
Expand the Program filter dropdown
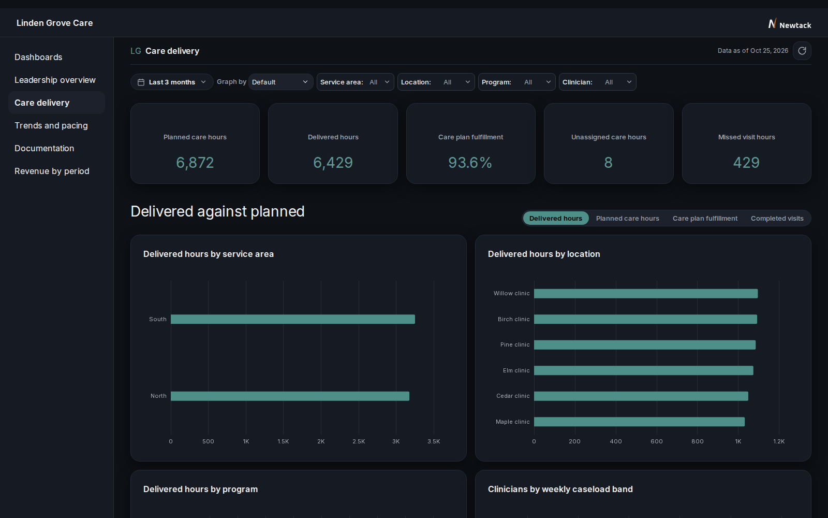517,82
